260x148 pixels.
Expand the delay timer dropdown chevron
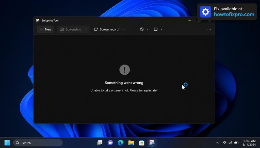click(147, 29)
